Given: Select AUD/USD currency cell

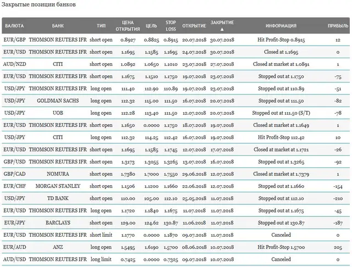Looking at the screenshot, I should [x=15, y=259].
